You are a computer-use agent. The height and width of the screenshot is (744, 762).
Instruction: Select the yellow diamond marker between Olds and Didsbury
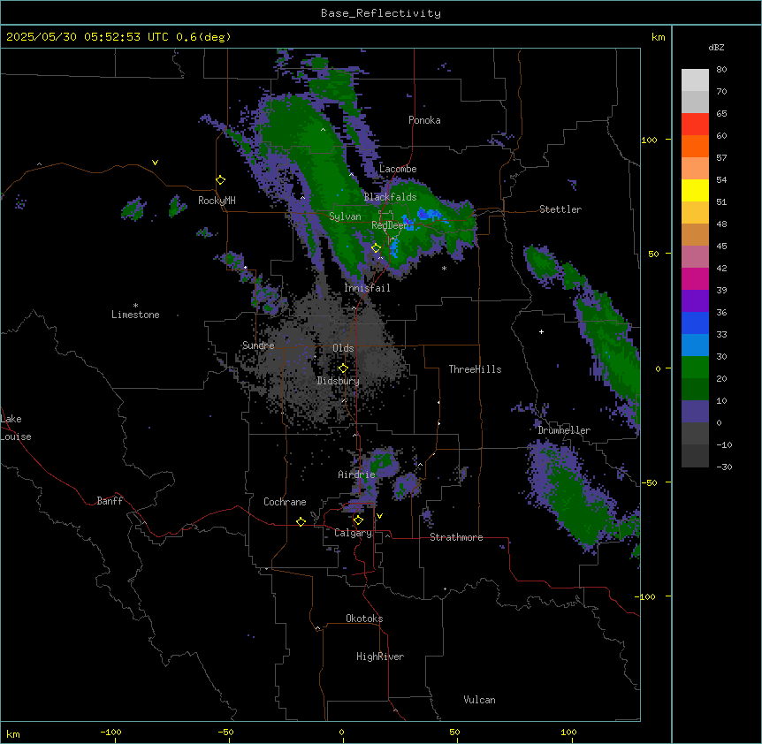[x=343, y=368]
